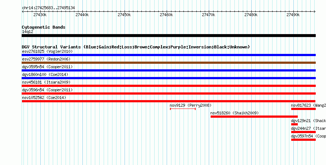
Task: Click the dgv3595n54 (Cooper2011) label
Action: [x=47, y=67]
